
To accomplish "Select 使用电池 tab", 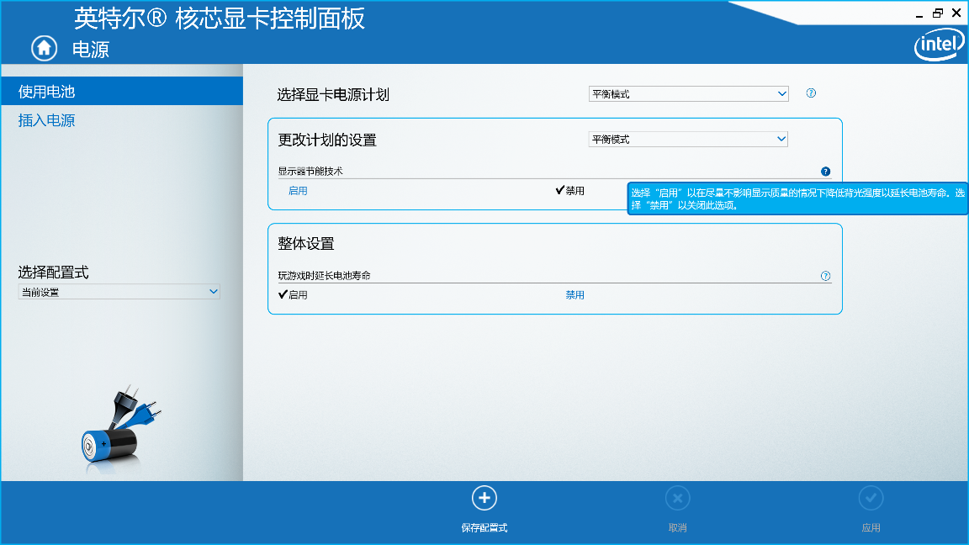I will (x=122, y=91).
